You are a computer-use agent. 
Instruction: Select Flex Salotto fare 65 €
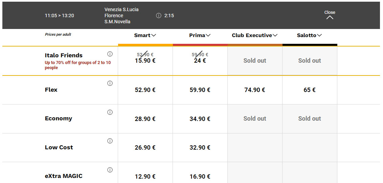310,90
